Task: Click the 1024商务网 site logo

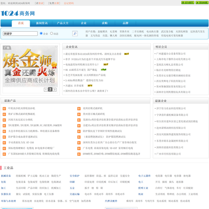Action: click(x=18, y=14)
